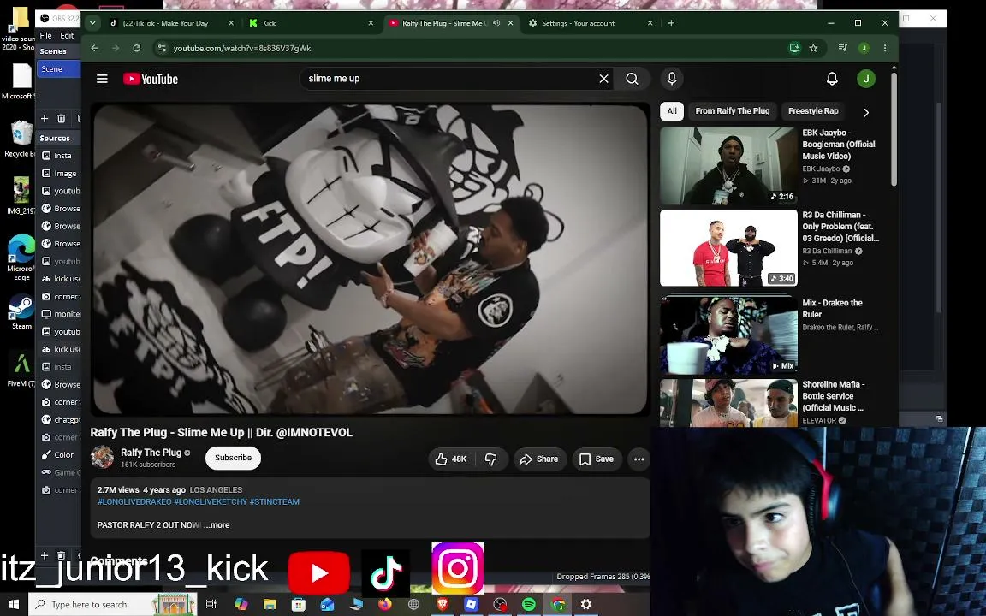The width and height of the screenshot is (986, 616).
Task: Click the Chrome address bar URL
Action: click(242, 48)
